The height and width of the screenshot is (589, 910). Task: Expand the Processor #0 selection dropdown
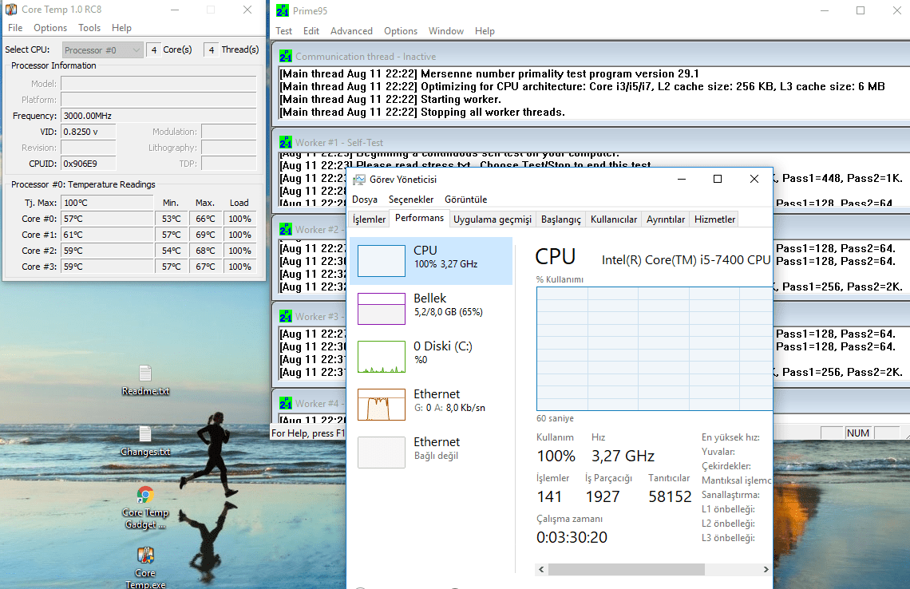[102, 50]
